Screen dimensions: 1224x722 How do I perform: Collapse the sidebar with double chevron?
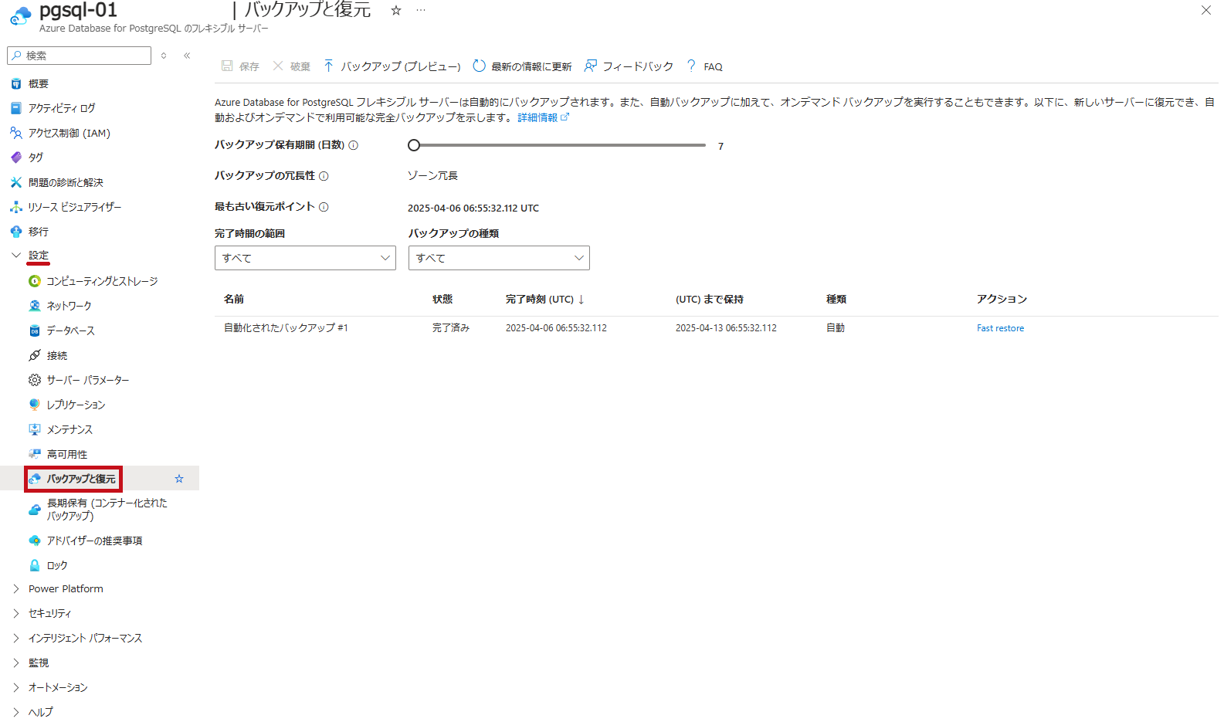tap(187, 56)
